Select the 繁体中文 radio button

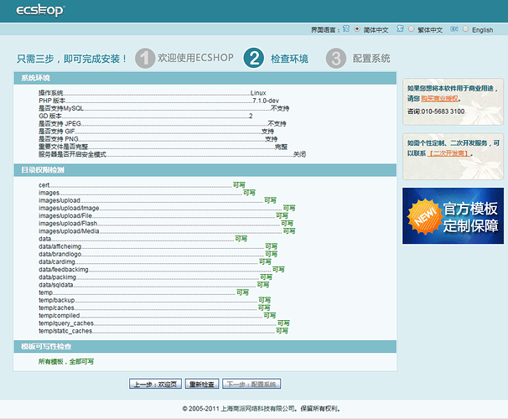pyautogui.click(x=411, y=29)
